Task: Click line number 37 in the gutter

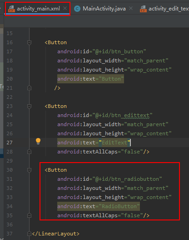Action: (10, 234)
